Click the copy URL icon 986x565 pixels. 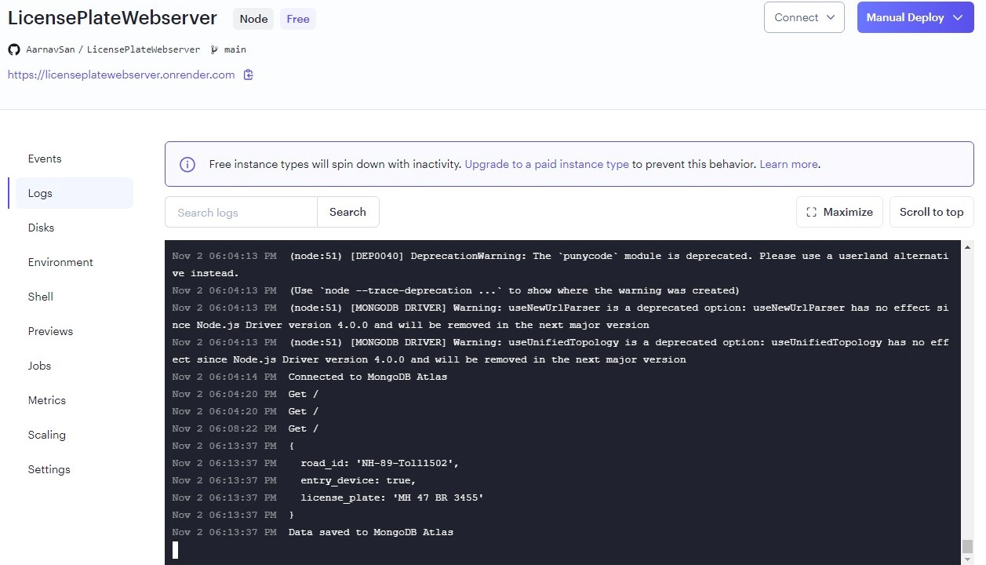(x=248, y=75)
